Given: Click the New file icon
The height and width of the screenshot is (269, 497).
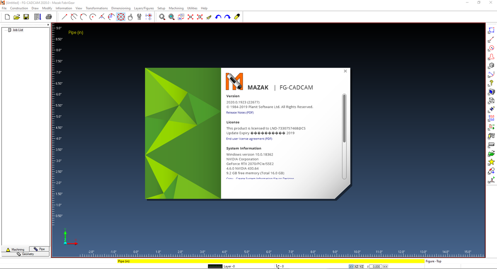Looking at the screenshot, I should point(8,17).
